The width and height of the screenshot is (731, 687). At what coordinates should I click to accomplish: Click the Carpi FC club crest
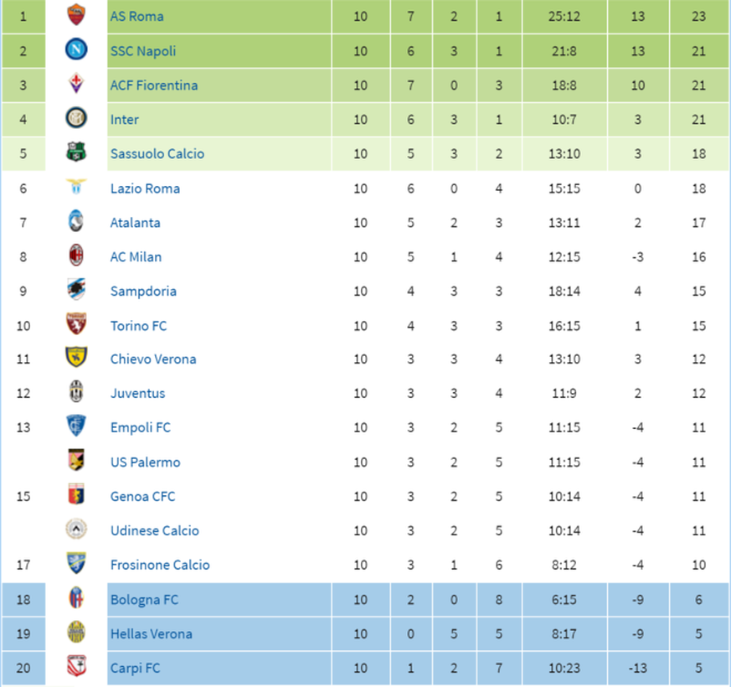point(76,666)
